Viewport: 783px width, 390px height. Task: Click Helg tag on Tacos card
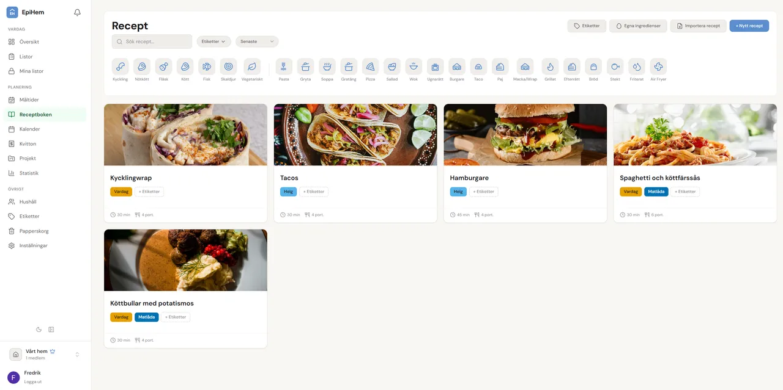[x=288, y=192]
